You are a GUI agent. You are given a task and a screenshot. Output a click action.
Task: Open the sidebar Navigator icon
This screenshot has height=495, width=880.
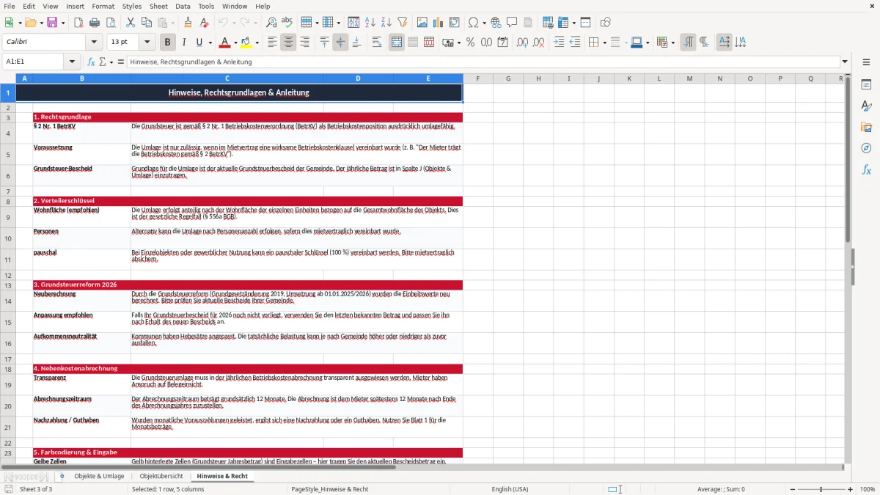(866, 148)
